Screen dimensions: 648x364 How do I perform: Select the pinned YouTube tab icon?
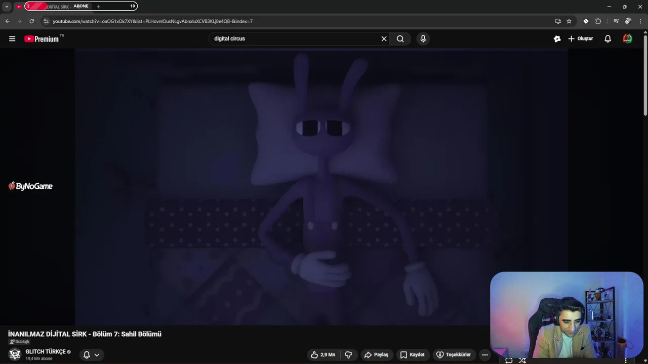pos(19,7)
